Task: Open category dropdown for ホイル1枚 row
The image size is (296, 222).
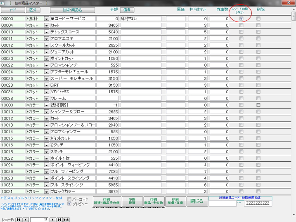Action: (46, 158)
